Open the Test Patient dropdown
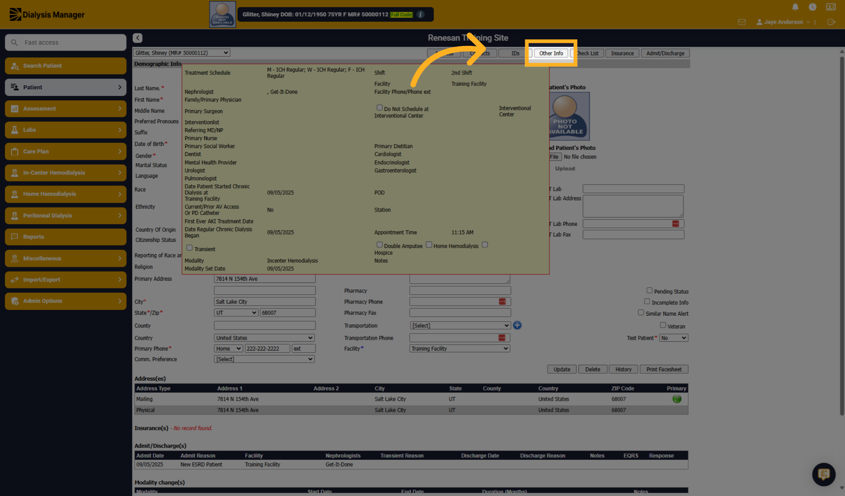The height and width of the screenshot is (496, 845). (x=673, y=338)
